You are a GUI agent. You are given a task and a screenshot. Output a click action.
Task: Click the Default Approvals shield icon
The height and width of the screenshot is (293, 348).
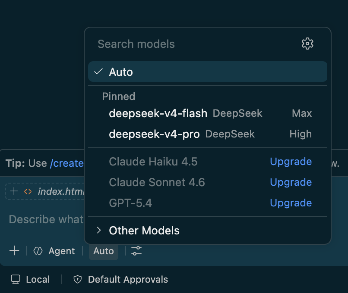click(77, 279)
